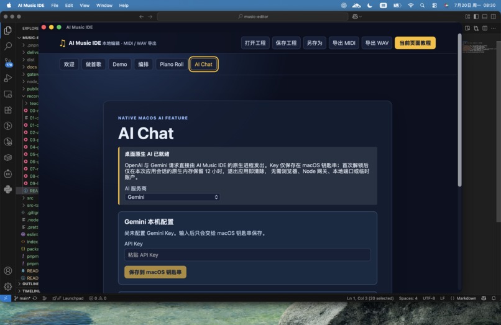Open the 当前页面教程 tutorial button
The height and width of the screenshot is (325, 501).
415,43
